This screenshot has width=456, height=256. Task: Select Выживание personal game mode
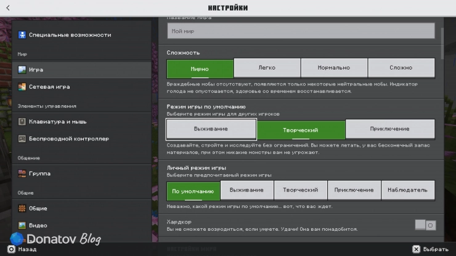coord(246,190)
